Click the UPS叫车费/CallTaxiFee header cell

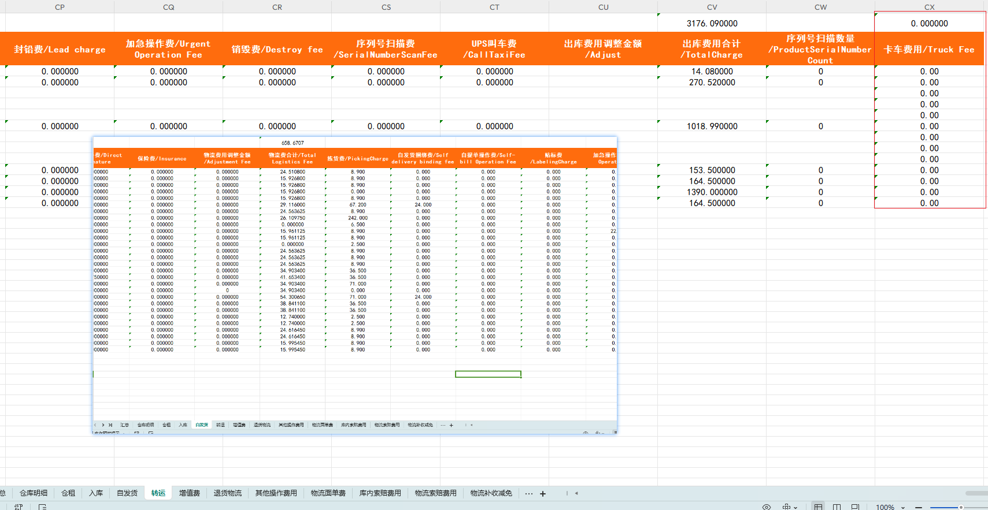[x=494, y=49]
